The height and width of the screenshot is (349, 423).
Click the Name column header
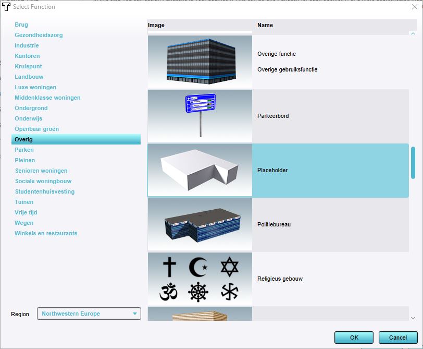(x=265, y=25)
